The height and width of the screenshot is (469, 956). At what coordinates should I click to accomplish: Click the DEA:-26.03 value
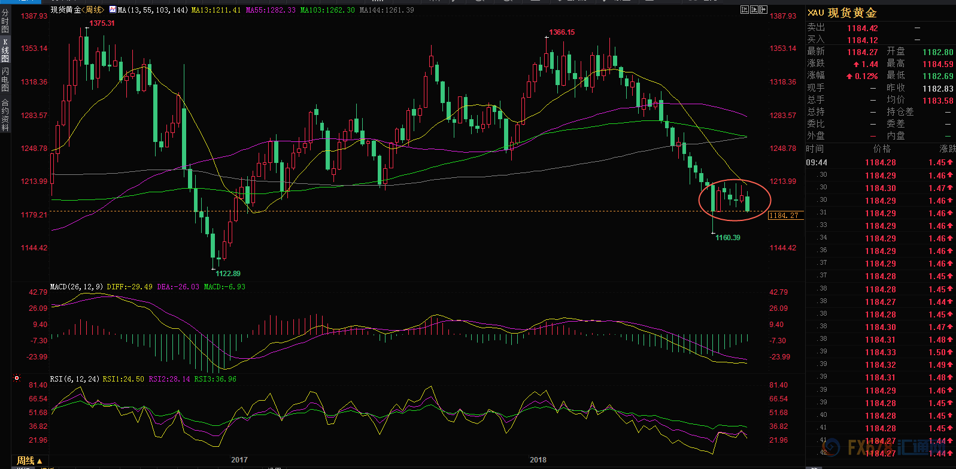tap(178, 287)
